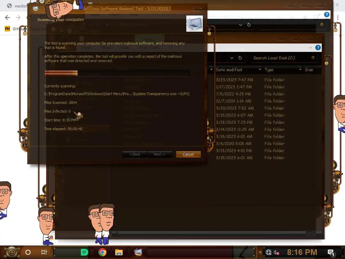Click the 8:16 PM taskbar clock
This screenshot has width=345, height=259.
click(x=302, y=252)
